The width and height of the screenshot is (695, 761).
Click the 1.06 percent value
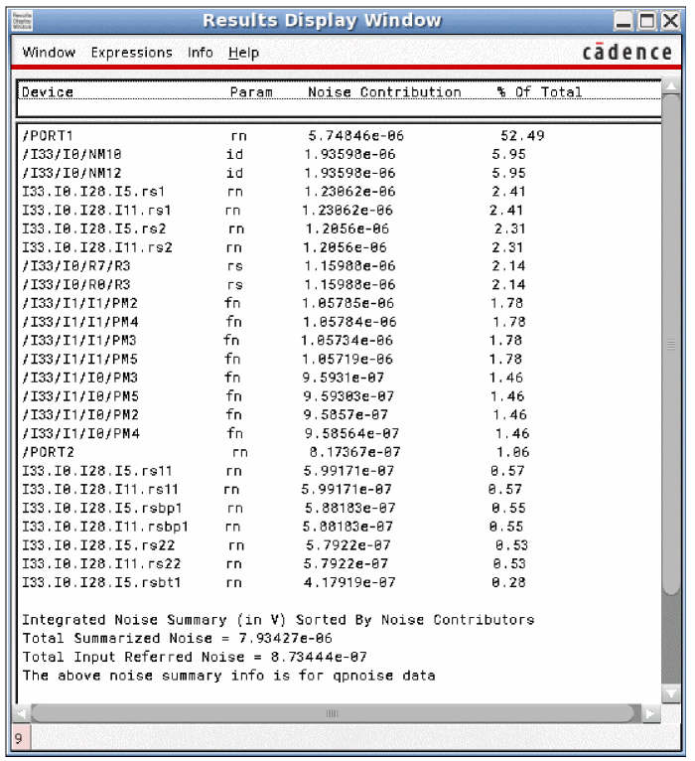(x=512, y=452)
